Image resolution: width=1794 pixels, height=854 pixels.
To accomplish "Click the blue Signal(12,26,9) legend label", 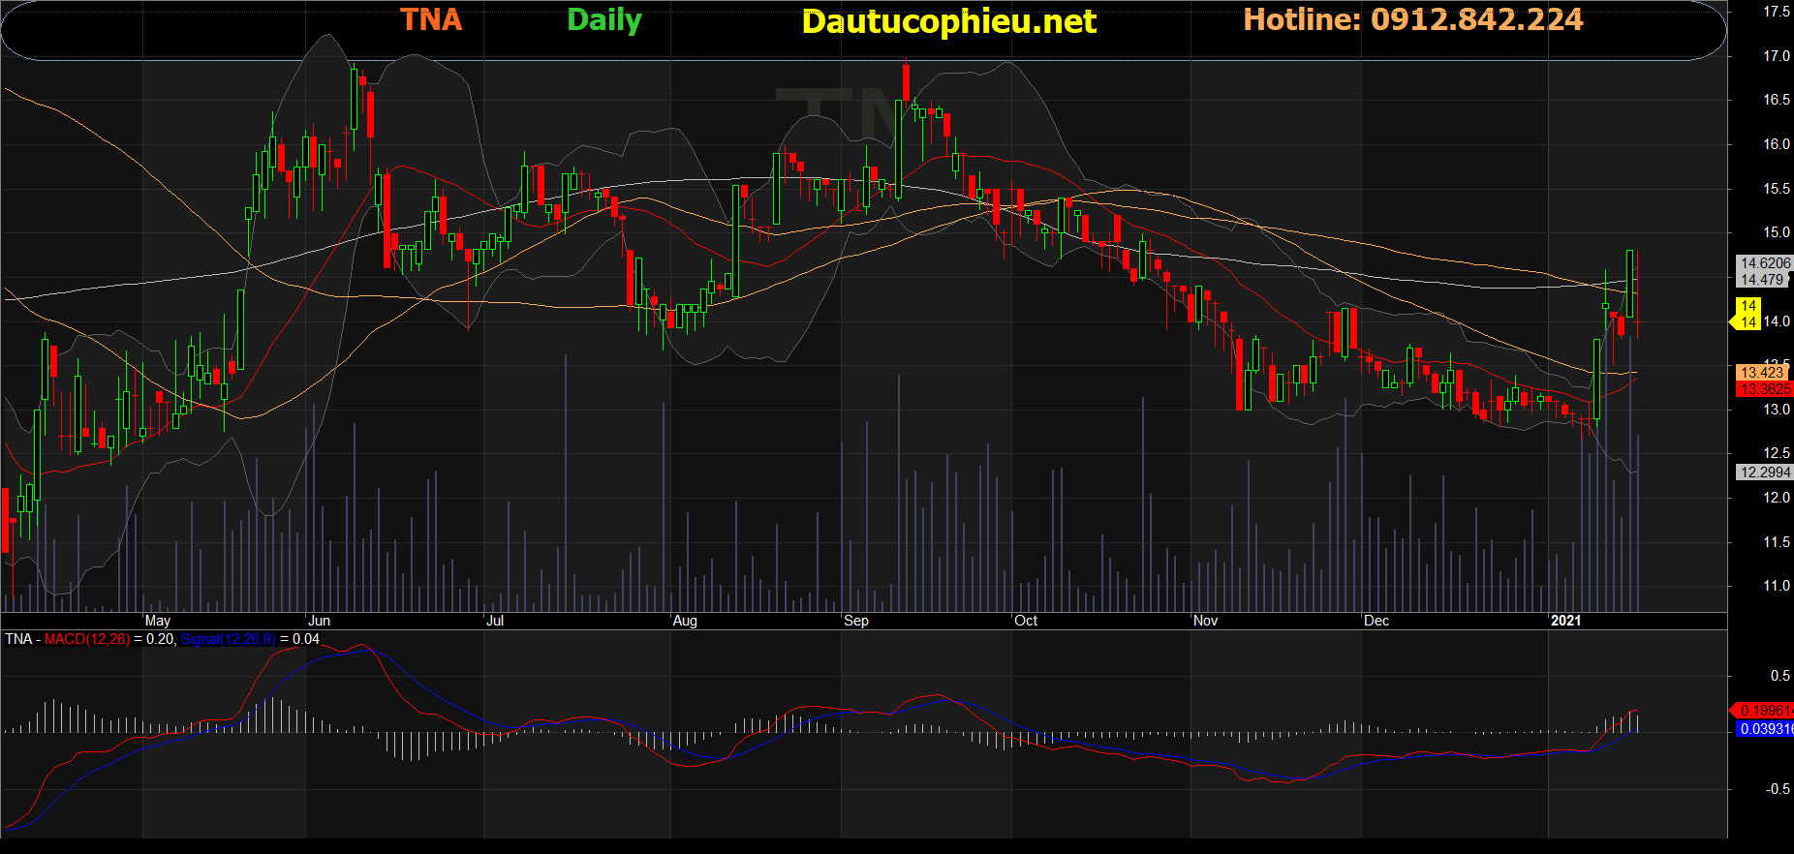I will [x=228, y=639].
